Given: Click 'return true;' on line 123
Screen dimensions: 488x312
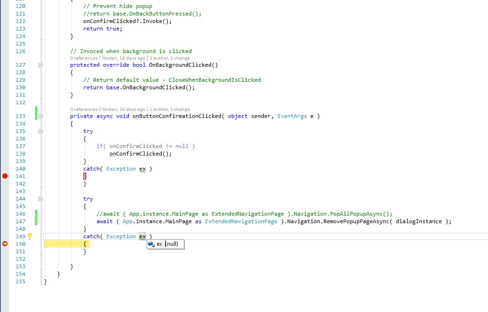Looking at the screenshot, I should 102,29.
